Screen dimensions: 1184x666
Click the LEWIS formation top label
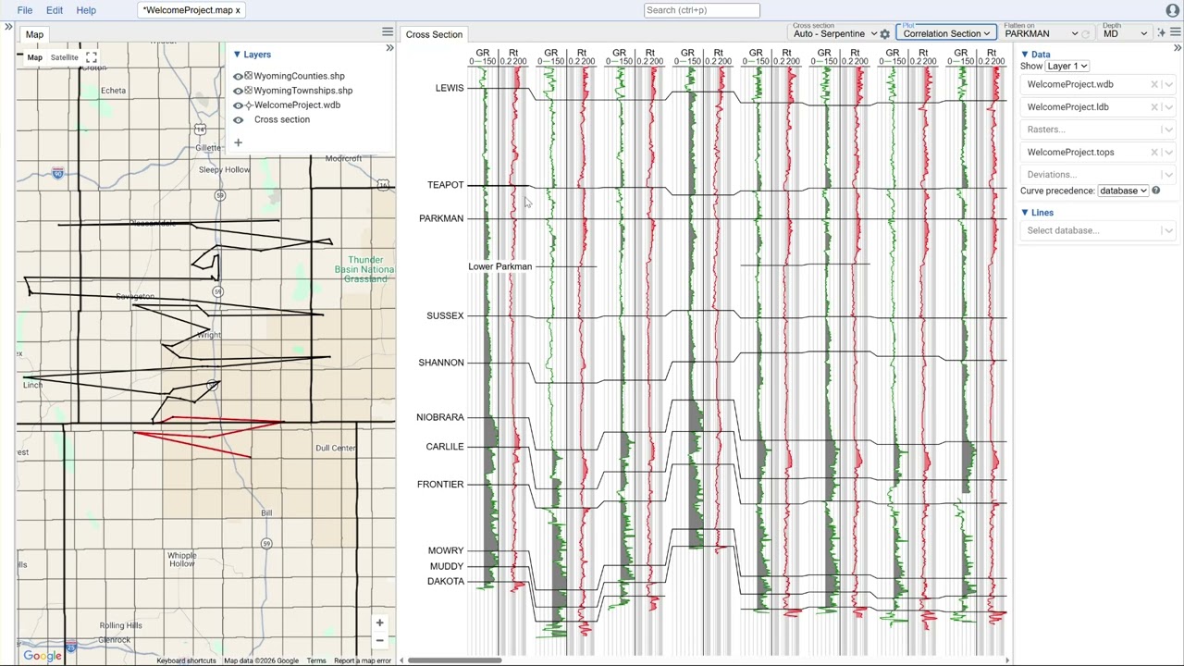(450, 88)
